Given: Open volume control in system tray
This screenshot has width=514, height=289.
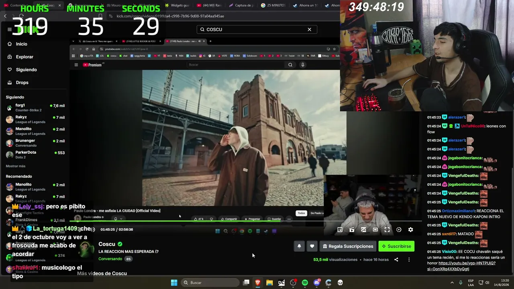Looking at the screenshot, I should coord(487,283).
